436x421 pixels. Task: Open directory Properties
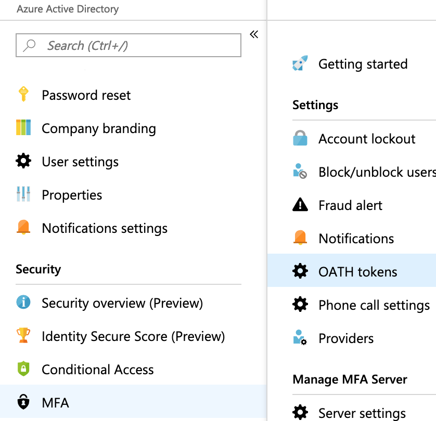(x=72, y=195)
